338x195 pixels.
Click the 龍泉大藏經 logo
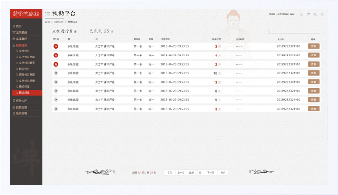click(26, 14)
